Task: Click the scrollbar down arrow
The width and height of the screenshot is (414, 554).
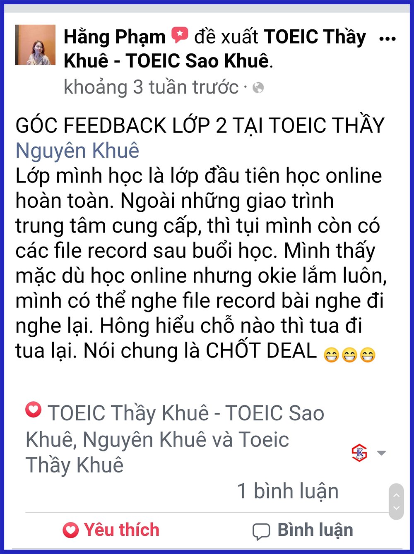Action: (396, 508)
